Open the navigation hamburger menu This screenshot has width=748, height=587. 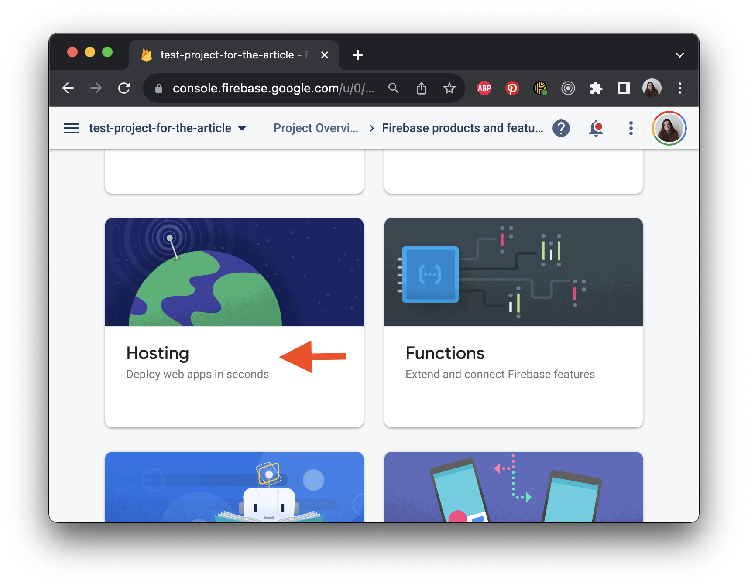[x=71, y=128]
